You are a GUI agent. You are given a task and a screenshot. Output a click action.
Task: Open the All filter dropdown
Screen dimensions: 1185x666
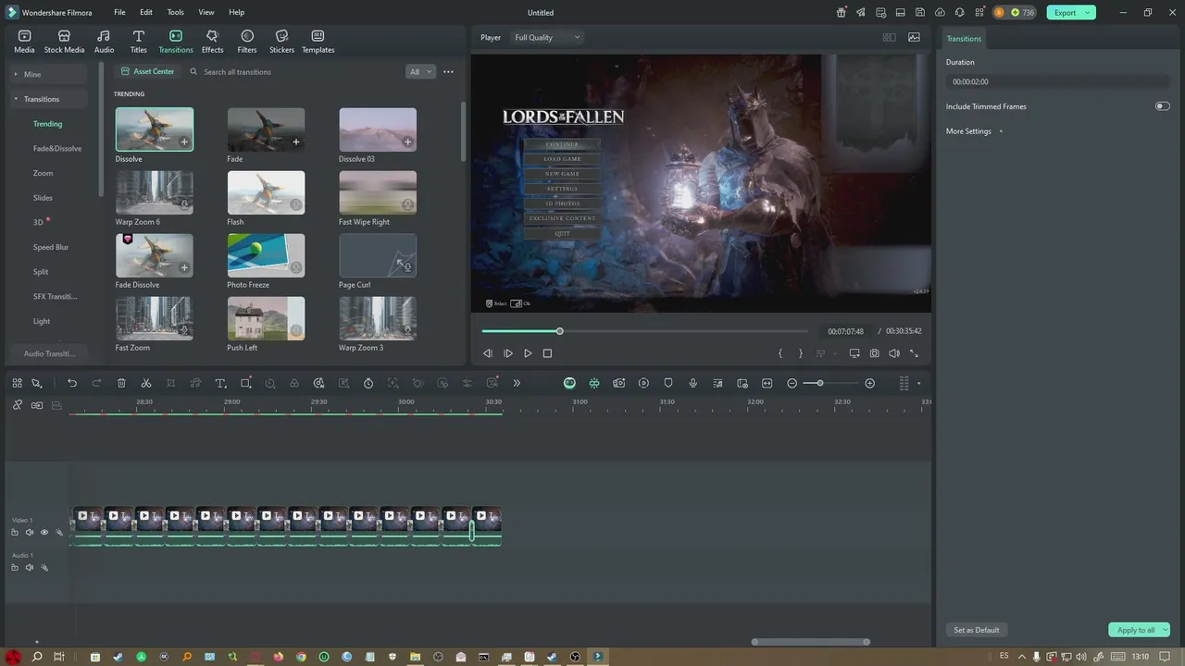(420, 71)
